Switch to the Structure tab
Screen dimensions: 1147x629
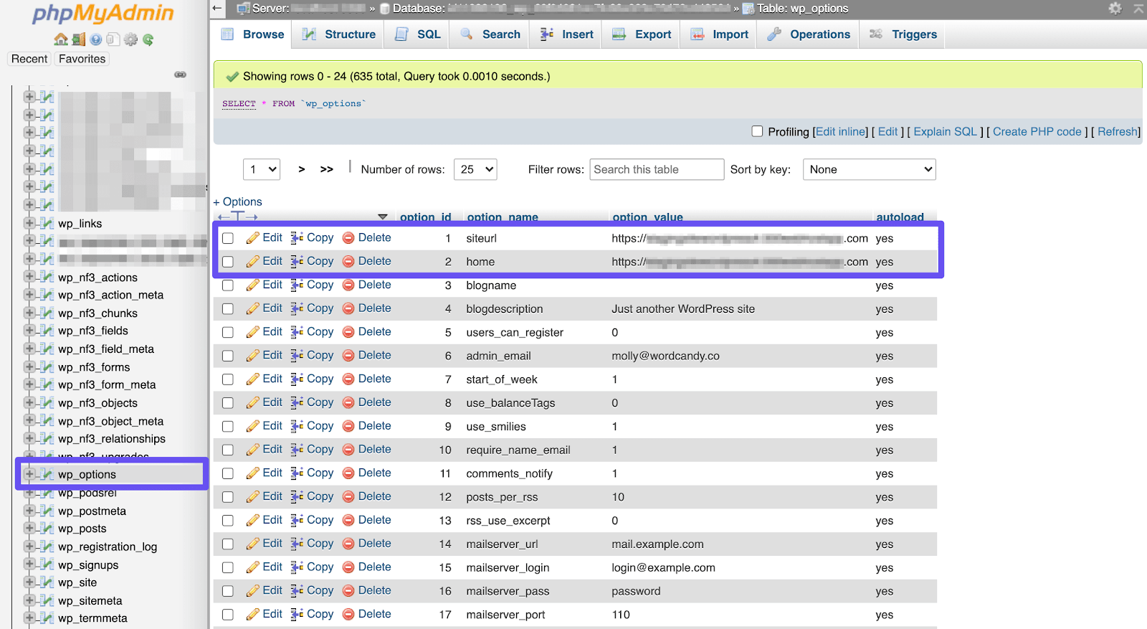[x=339, y=34]
